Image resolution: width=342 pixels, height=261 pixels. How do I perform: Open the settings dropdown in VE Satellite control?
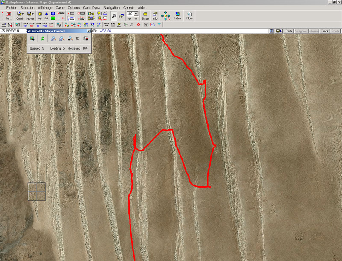86,38
